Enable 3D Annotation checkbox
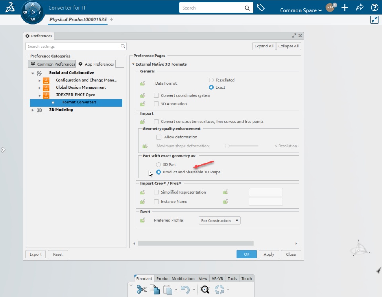The width and height of the screenshot is (382, 297). click(x=156, y=104)
